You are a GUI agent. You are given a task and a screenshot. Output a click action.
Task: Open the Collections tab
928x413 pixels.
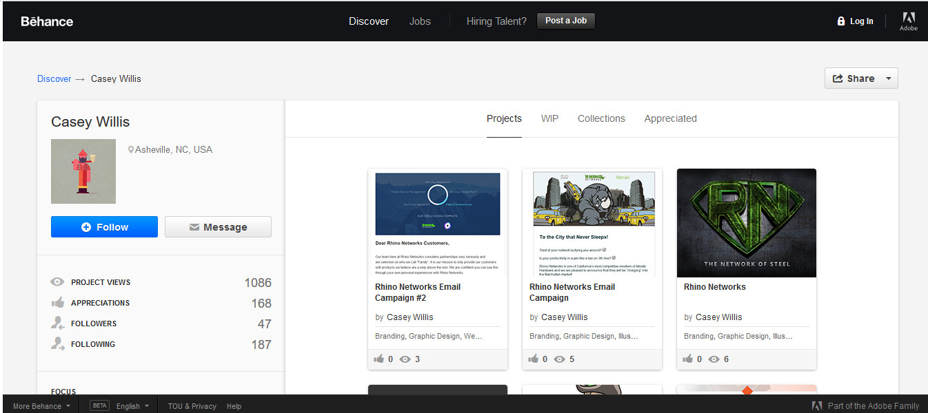click(601, 118)
